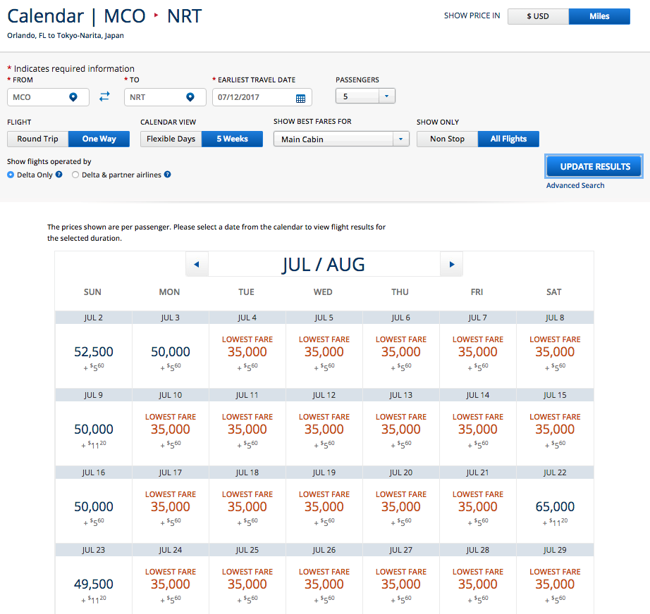Open the Advanced Search link
Viewport: 650px width, 614px height.
[x=575, y=185]
